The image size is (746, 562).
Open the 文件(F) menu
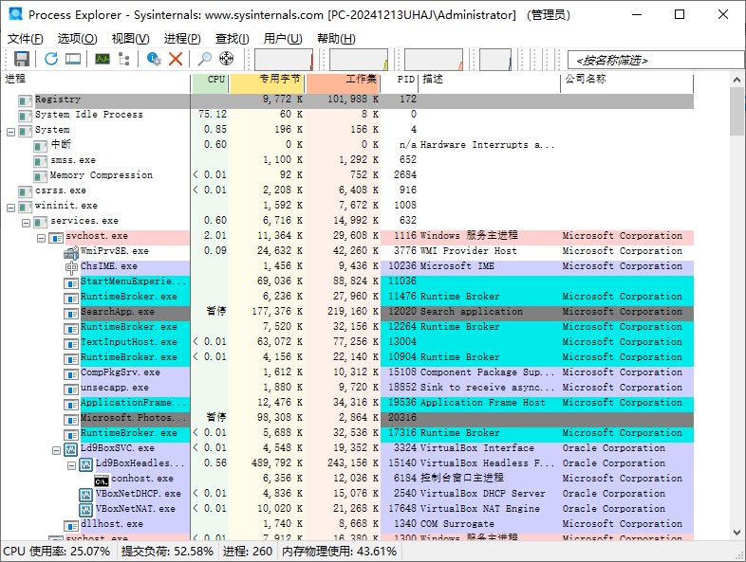click(26, 39)
